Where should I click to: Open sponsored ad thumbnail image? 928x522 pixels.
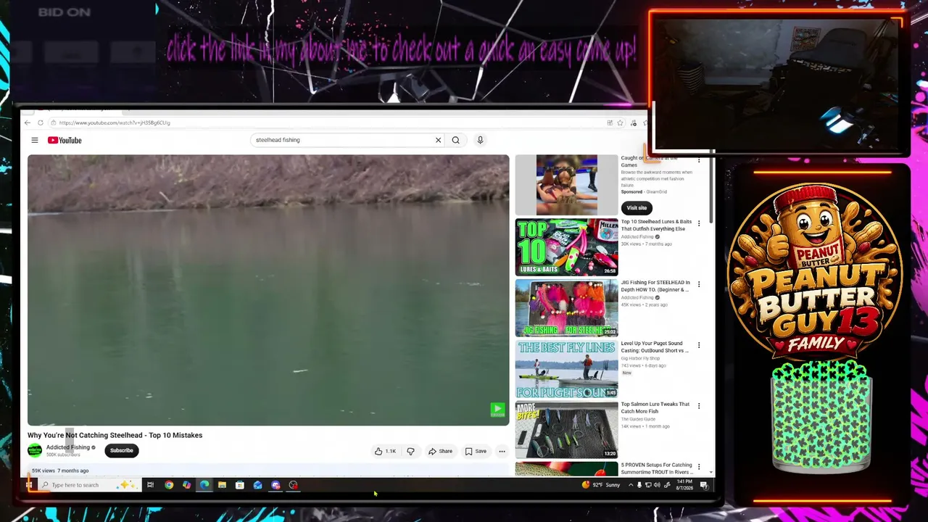(566, 185)
